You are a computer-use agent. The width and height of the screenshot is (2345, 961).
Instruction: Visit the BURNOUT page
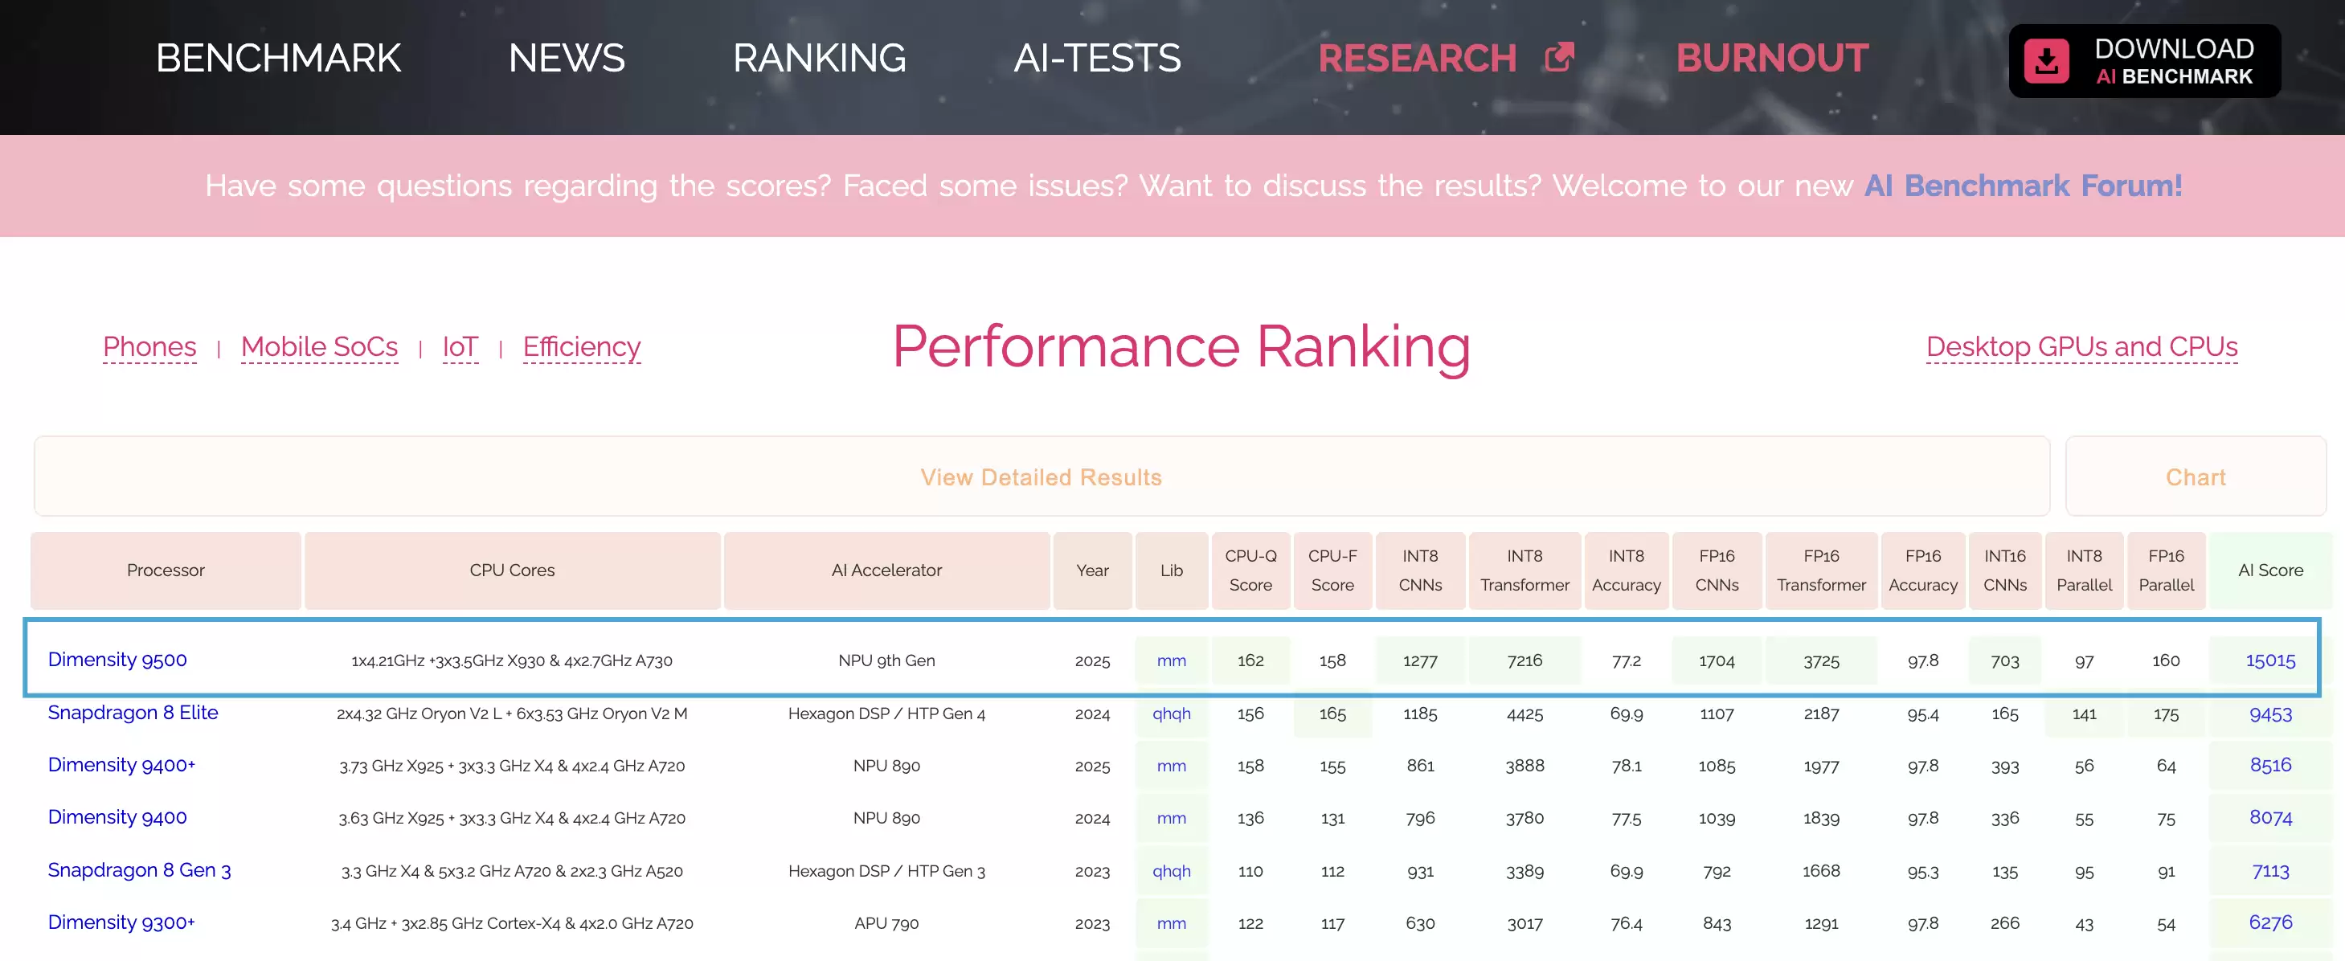point(1770,58)
